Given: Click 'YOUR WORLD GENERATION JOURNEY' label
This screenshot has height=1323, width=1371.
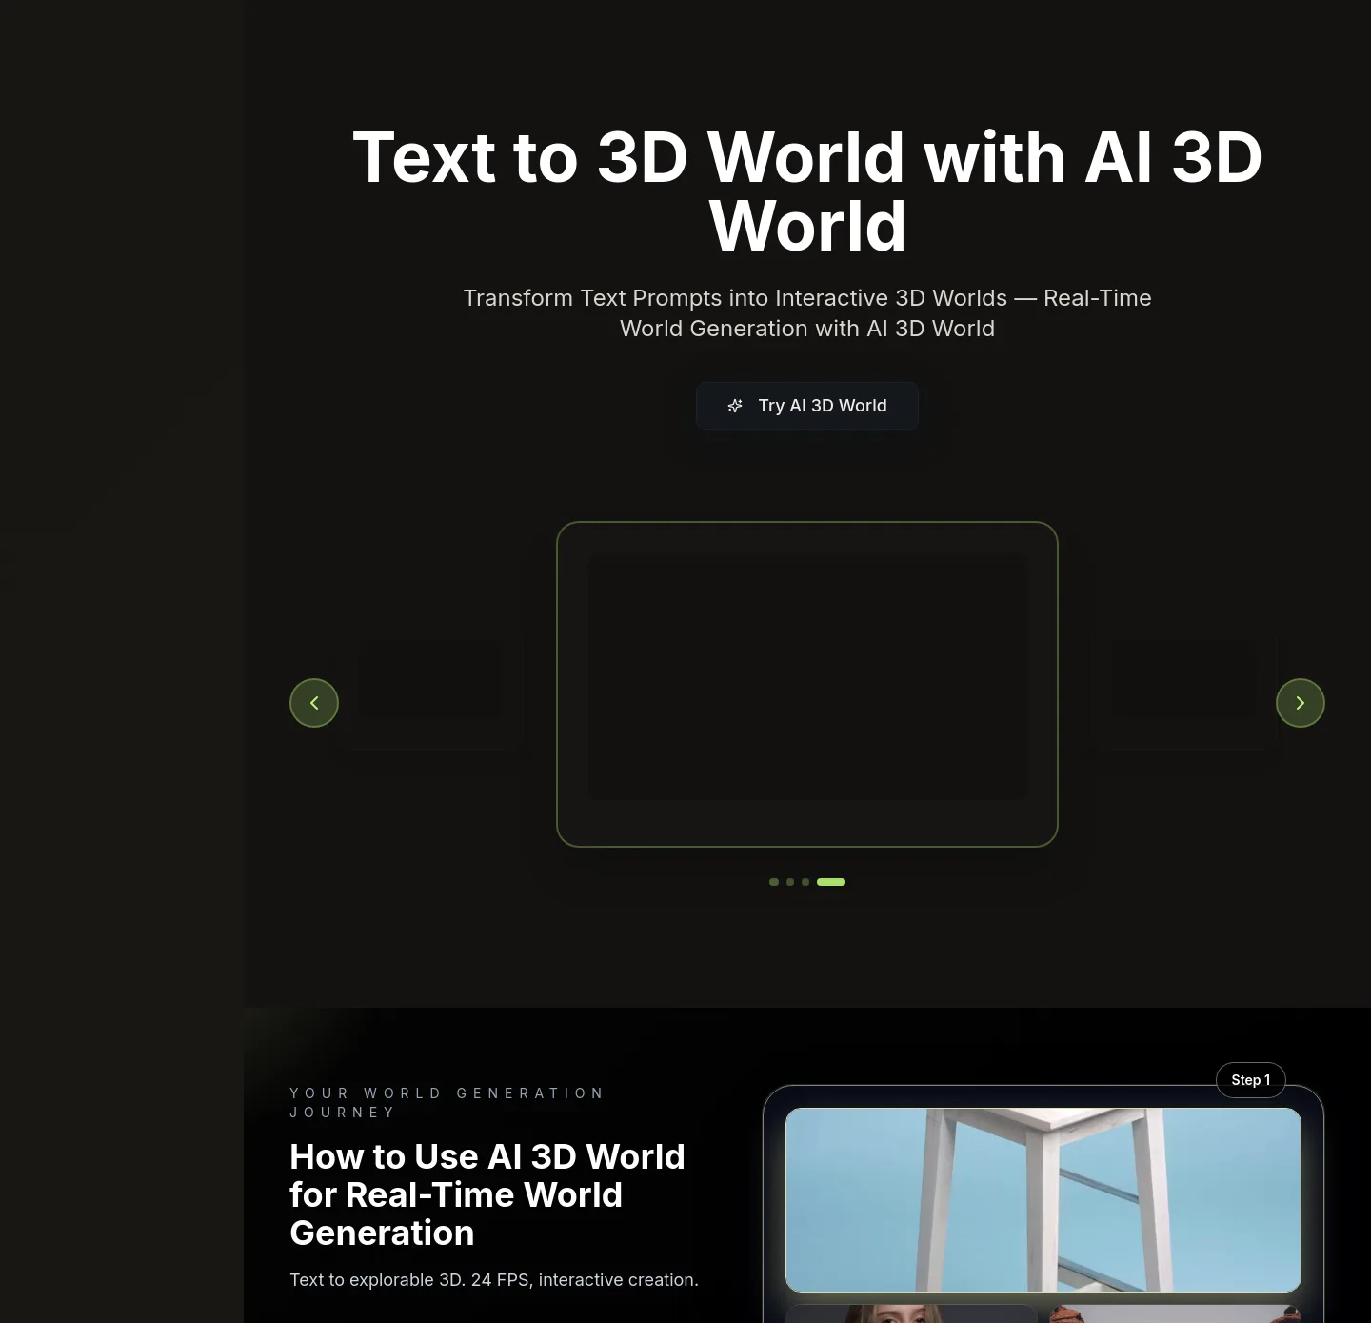Looking at the screenshot, I should (447, 1103).
